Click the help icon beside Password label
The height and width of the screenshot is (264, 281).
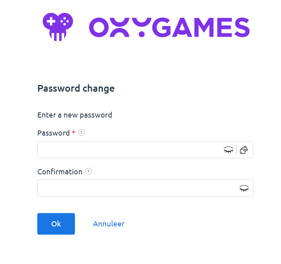tap(82, 133)
